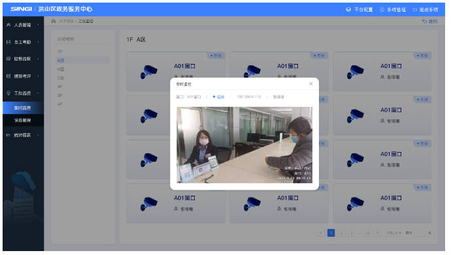Expand the 统计报表 sidebar menu

(23, 135)
